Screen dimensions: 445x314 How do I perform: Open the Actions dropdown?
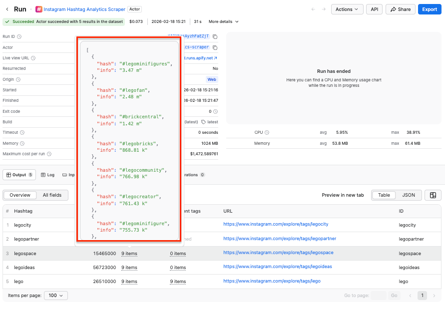click(349, 9)
